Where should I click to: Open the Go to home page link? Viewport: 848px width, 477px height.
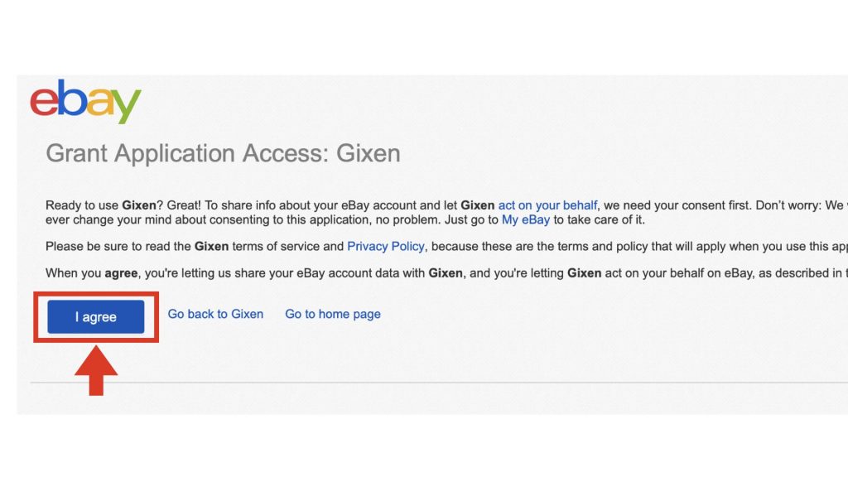[x=333, y=314]
